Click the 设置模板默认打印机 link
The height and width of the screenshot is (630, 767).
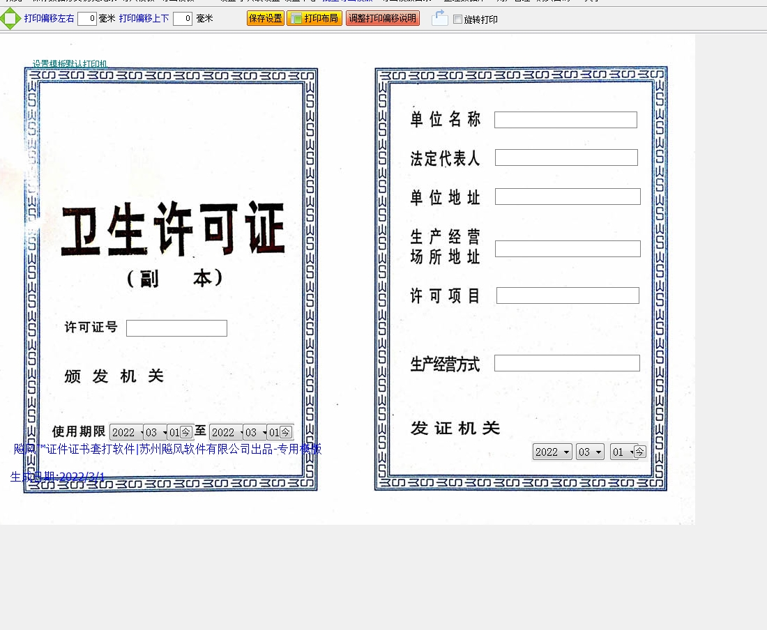click(x=70, y=64)
